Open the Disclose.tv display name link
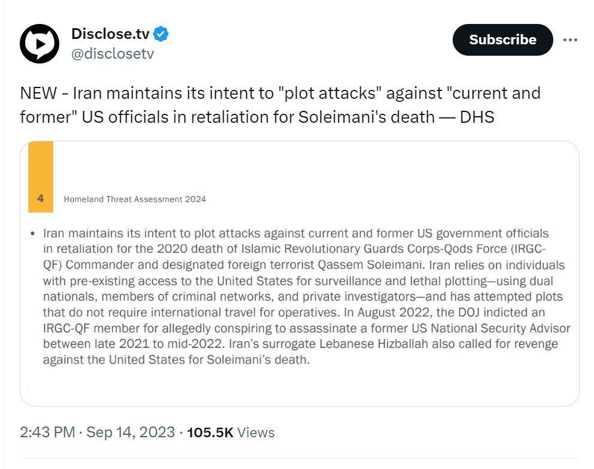Viewport: 594px width, 469px height. pyautogui.click(x=110, y=34)
